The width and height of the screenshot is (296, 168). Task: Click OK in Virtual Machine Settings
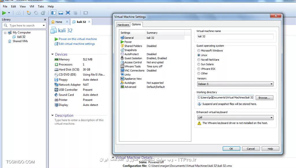click(231, 149)
